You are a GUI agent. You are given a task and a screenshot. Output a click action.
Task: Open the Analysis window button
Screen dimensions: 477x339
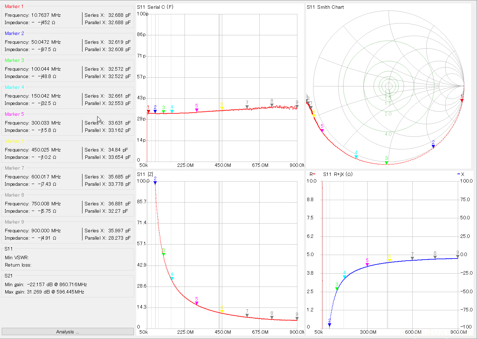click(x=67, y=332)
